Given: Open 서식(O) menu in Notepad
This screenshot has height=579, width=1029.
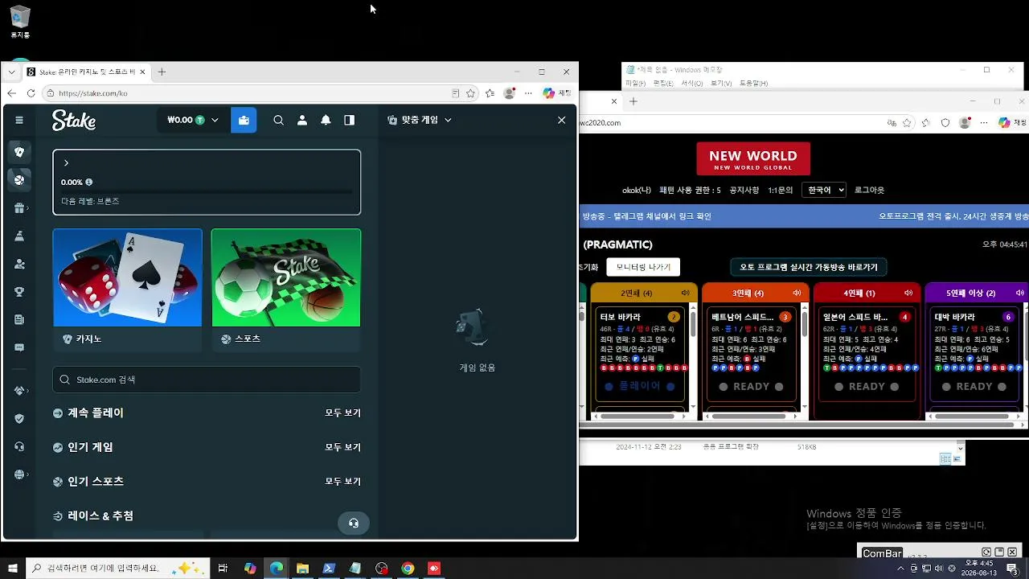Looking at the screenshot, I should tap(692, 83).
